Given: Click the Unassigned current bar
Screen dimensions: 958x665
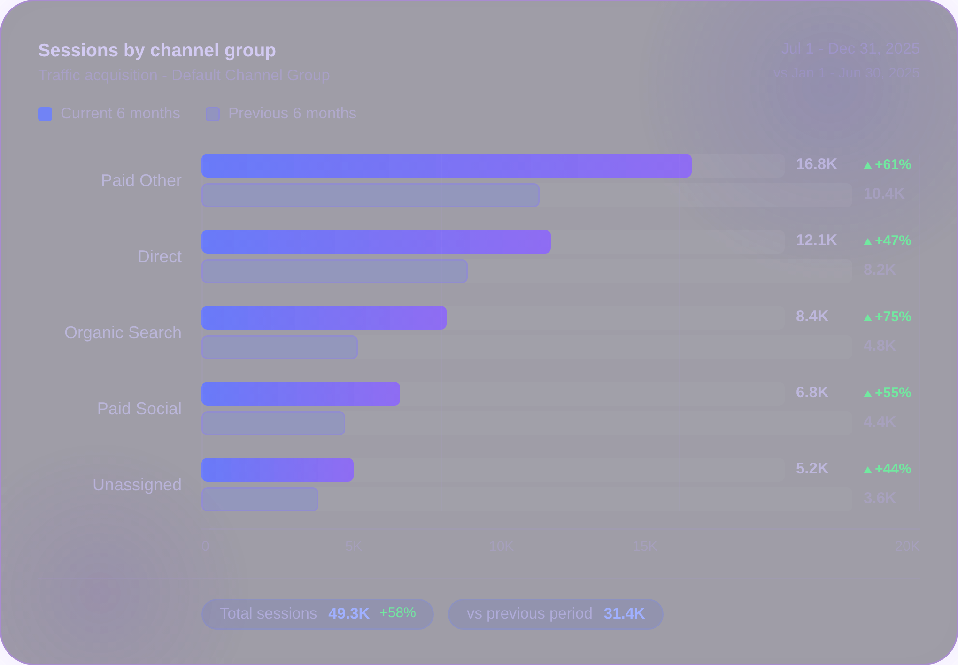Looking at the screenshot, I should pyautogui.click(x=277, y=469).
